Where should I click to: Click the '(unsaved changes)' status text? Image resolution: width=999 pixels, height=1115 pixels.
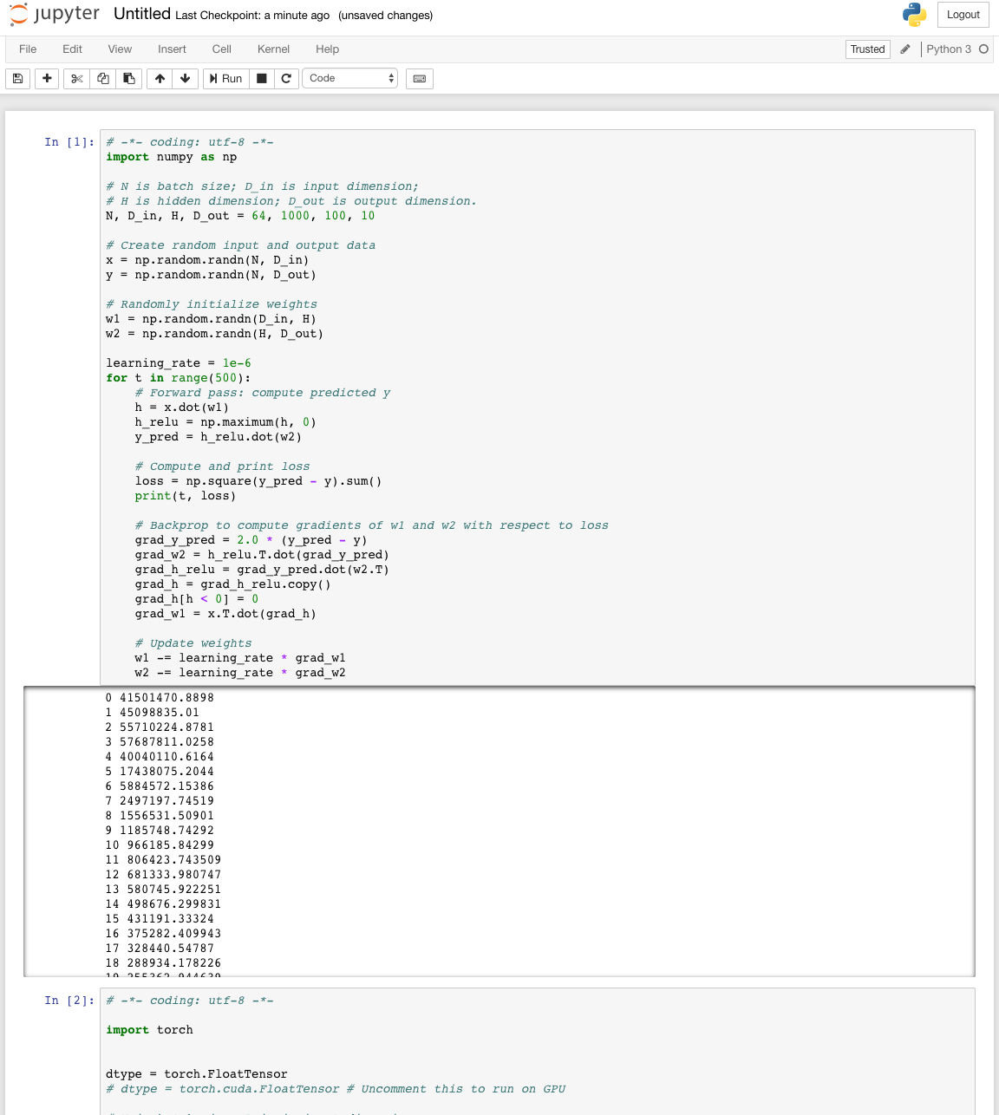[386, 16]
